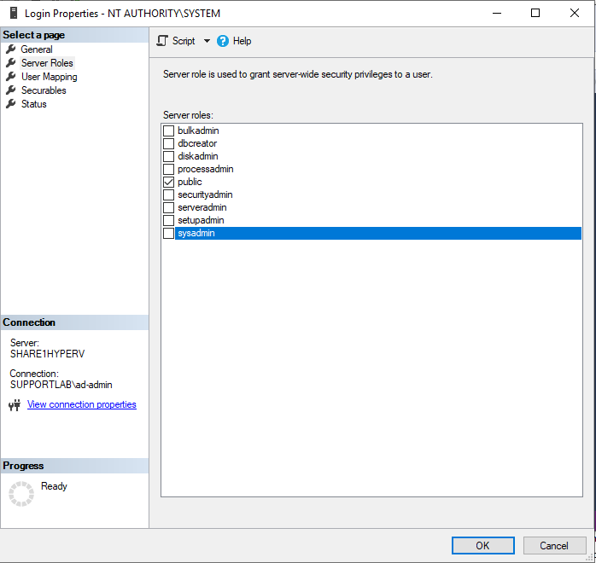This screenshot has height=563, width=596.
Task: Click the Script button label
Action: point(184,41)
